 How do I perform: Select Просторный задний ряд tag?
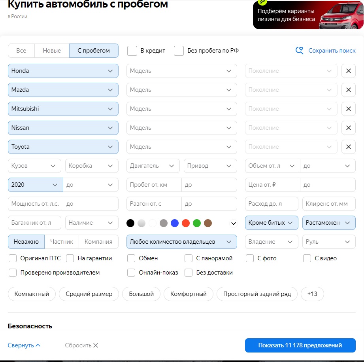(x=257, y=294)
